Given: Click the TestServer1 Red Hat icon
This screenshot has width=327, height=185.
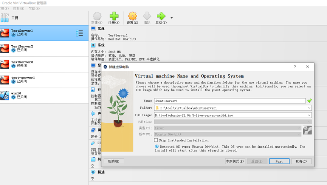Looking at the screenshot, I should (x=5, y=33).
